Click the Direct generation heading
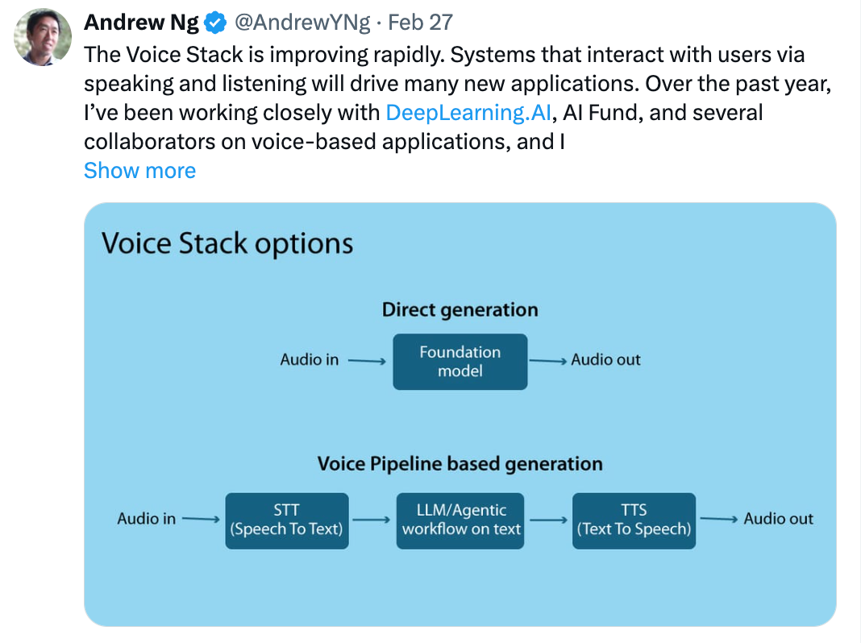This screenshot has width=861, height=643. tap(460, 310)
